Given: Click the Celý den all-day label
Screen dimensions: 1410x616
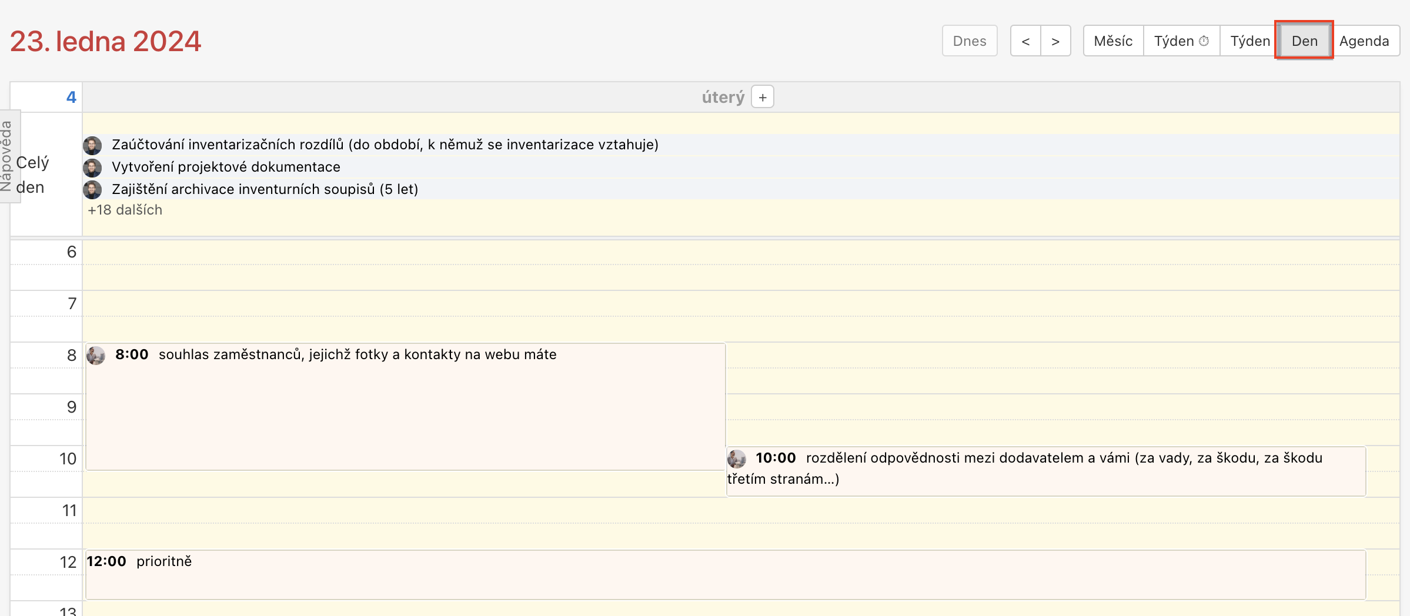Looking at the screenshot, I should tap(32, 175).
